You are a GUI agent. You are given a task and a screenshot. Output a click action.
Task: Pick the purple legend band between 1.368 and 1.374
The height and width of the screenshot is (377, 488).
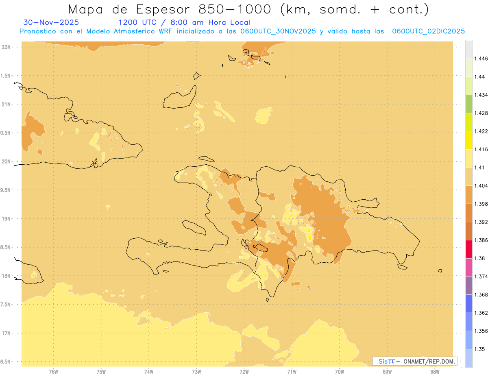469,285
